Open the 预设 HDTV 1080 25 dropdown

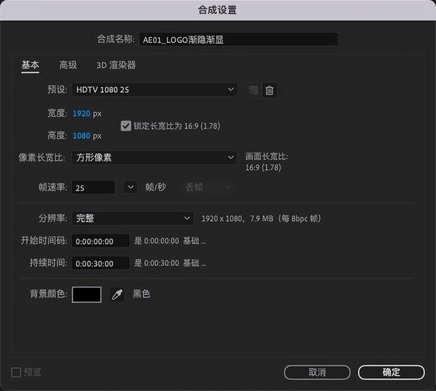click(x=155, y=90)
